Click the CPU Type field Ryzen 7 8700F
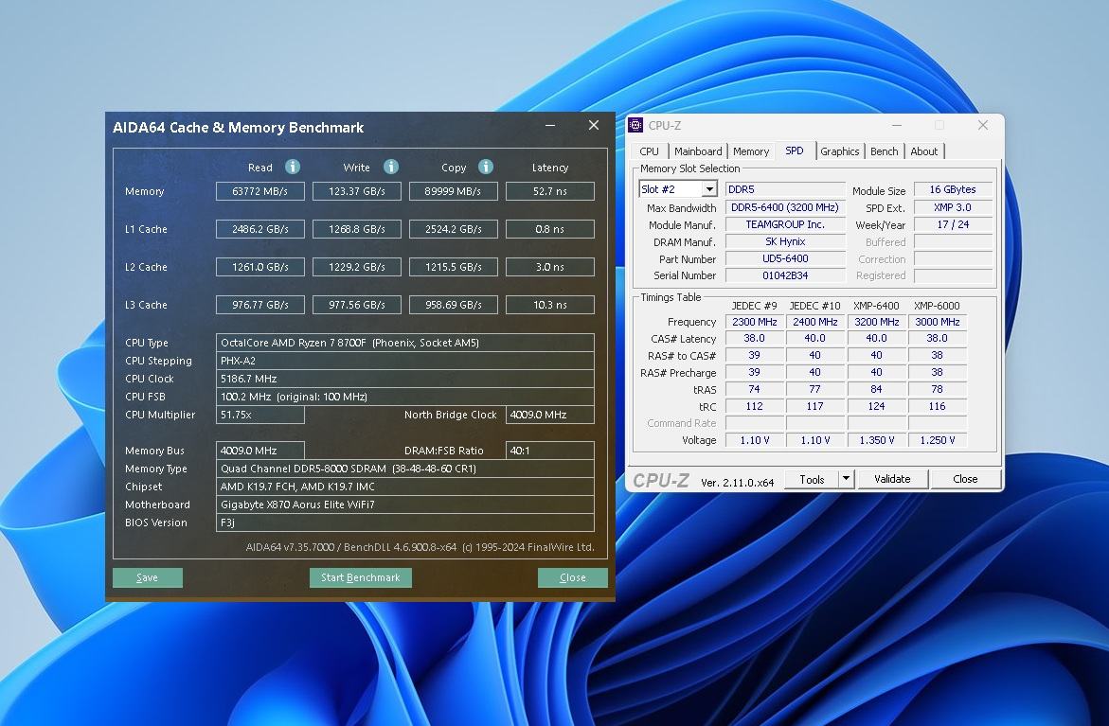 coord(404,343)
